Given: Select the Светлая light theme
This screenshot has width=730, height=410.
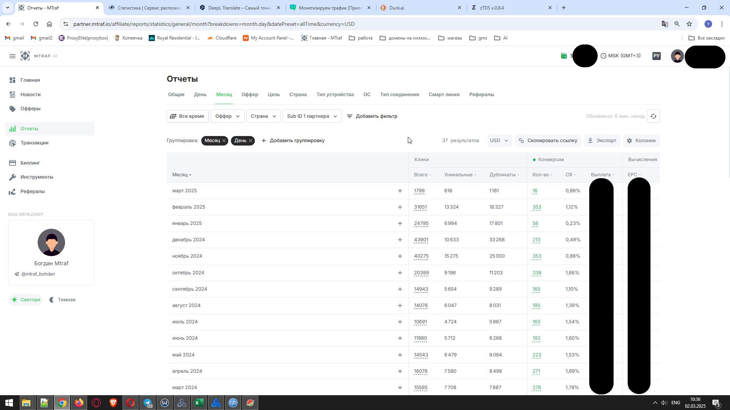Looking at the screenshot, I should point(25,300).
